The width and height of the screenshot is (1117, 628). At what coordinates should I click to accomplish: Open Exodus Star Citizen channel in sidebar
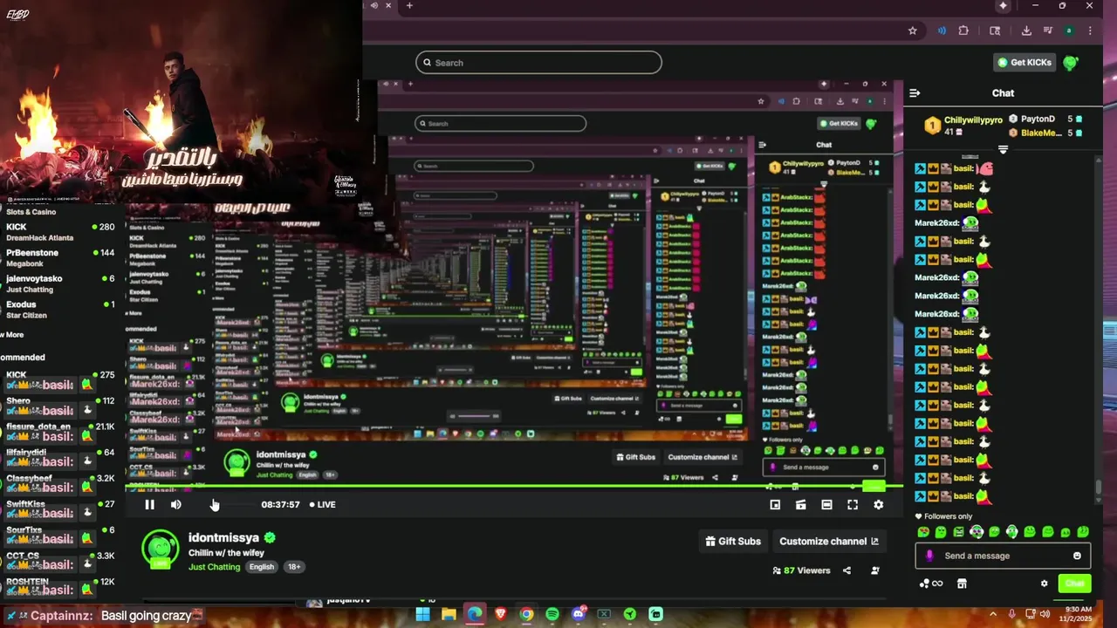[61, 310]
